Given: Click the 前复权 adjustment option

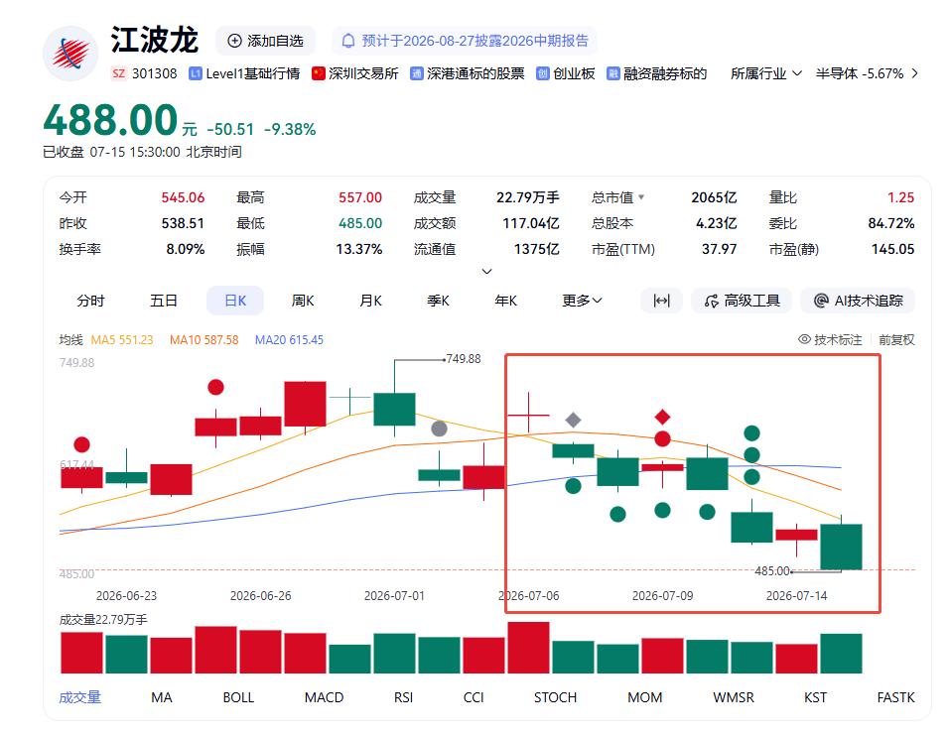Looking at the screenshot, I should pyautogui.click(x=896, y=339).
